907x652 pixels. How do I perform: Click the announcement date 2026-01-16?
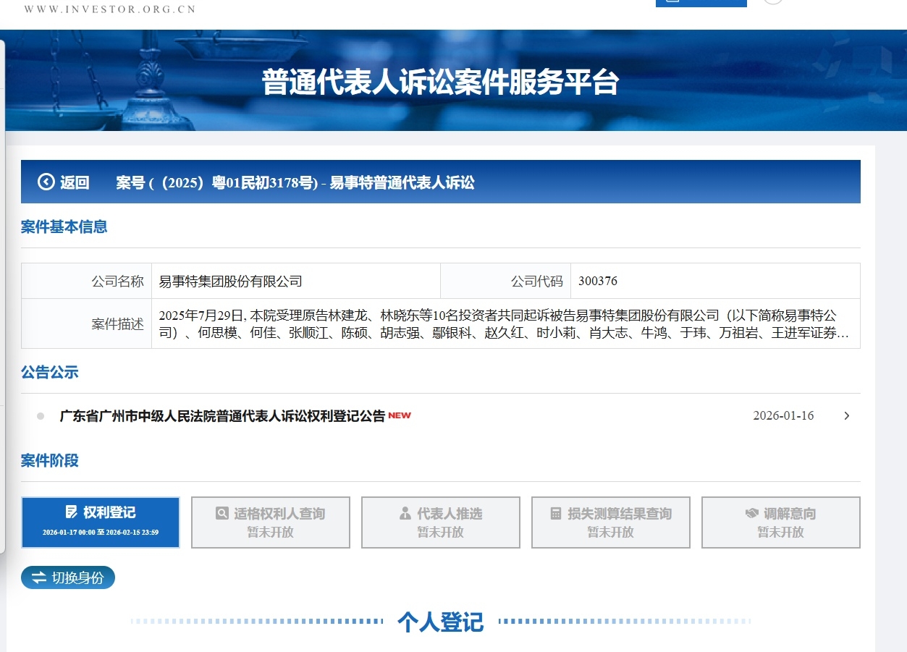click(x=783, y=416)
